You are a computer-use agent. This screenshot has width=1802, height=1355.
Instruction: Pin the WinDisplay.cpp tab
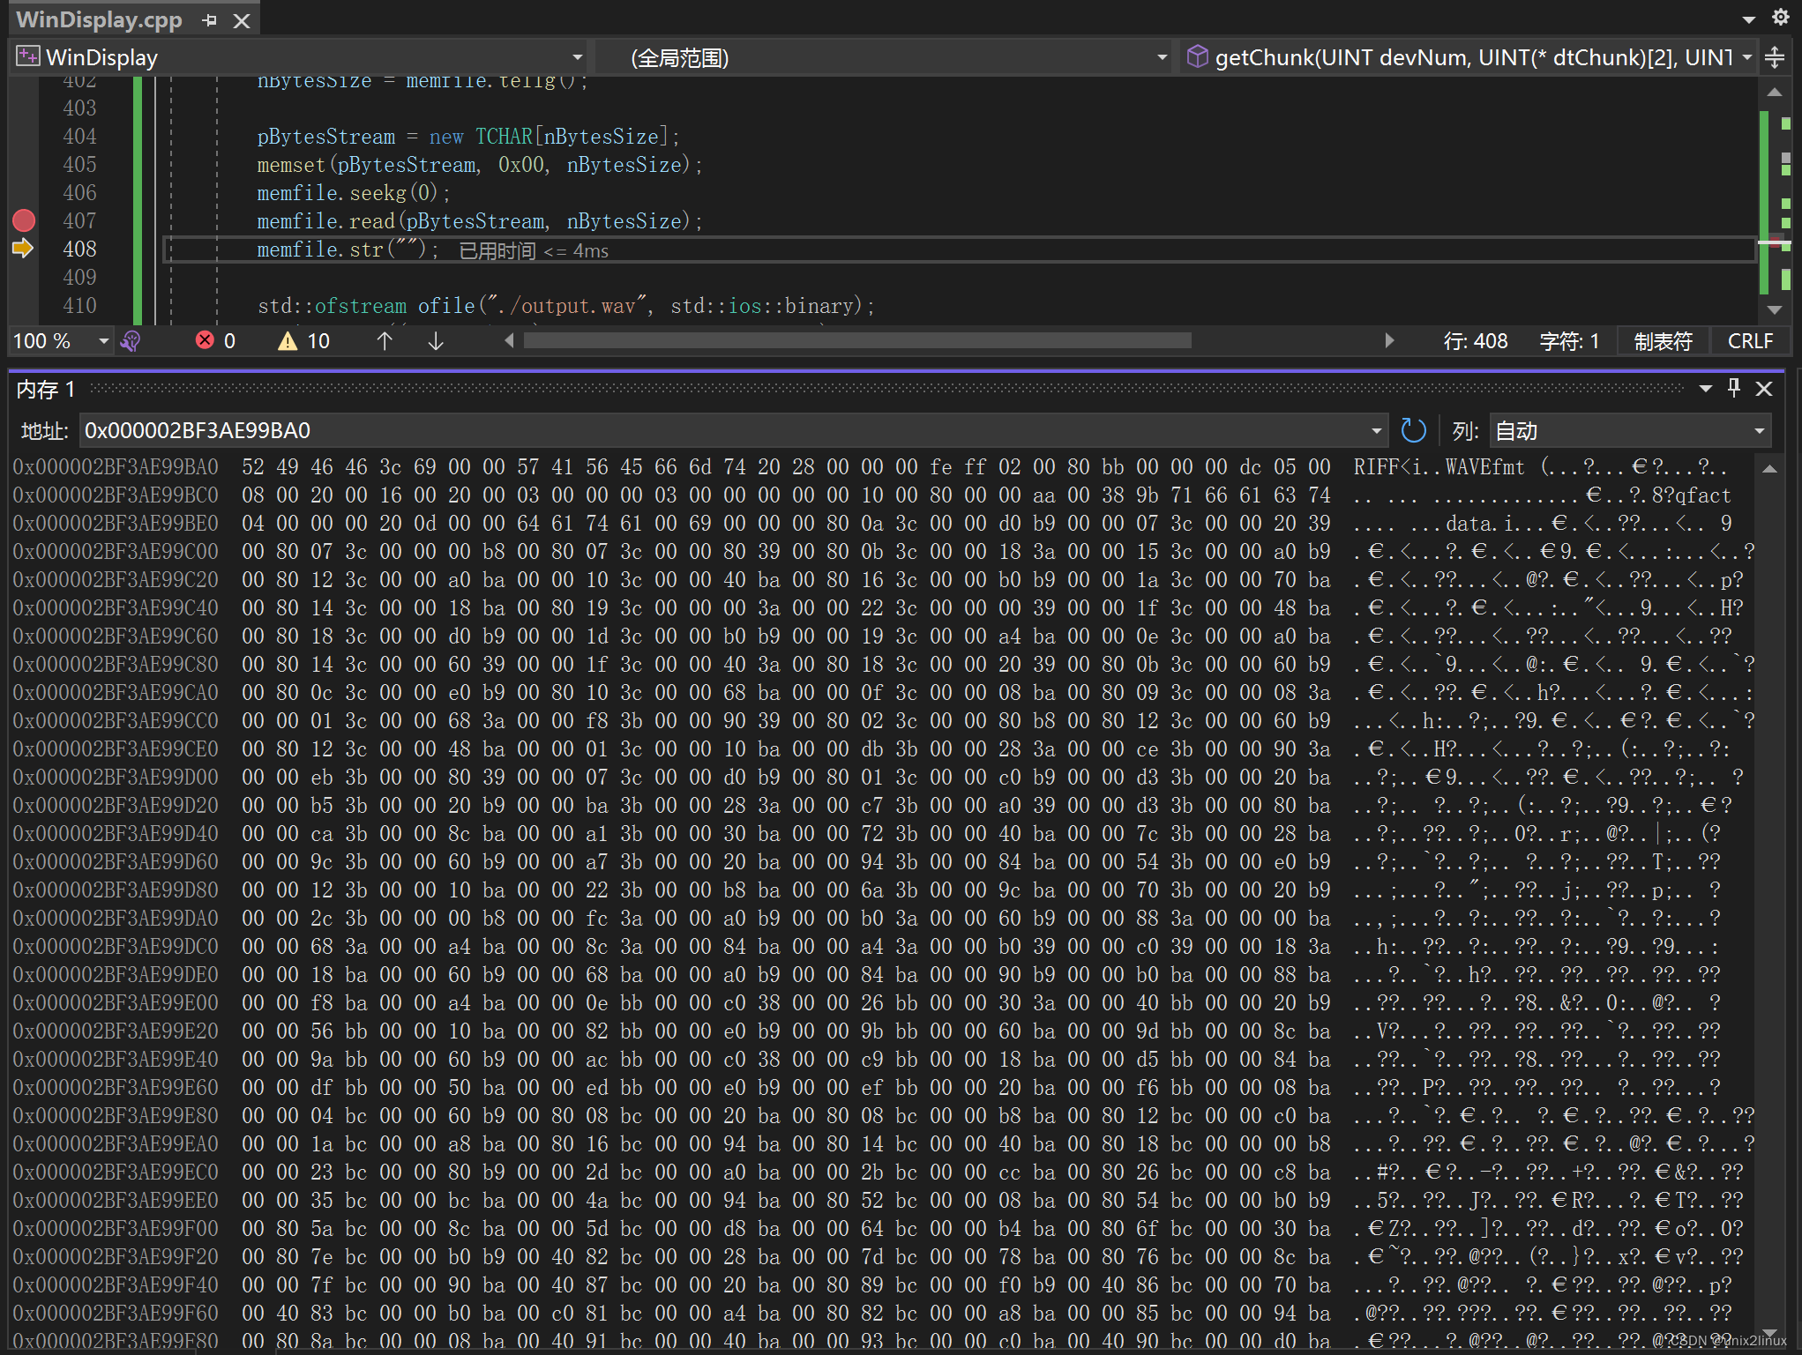point(210,20)
